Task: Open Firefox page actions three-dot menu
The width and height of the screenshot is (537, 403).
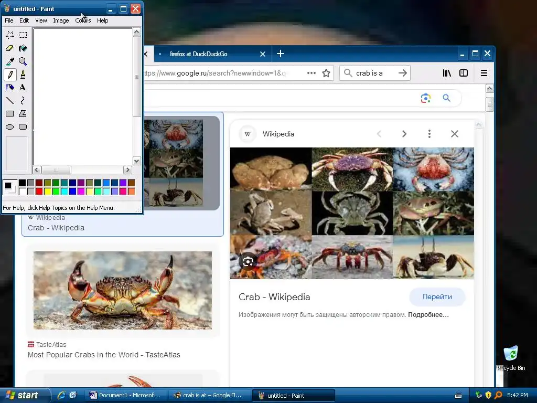Action: point(312,73)
